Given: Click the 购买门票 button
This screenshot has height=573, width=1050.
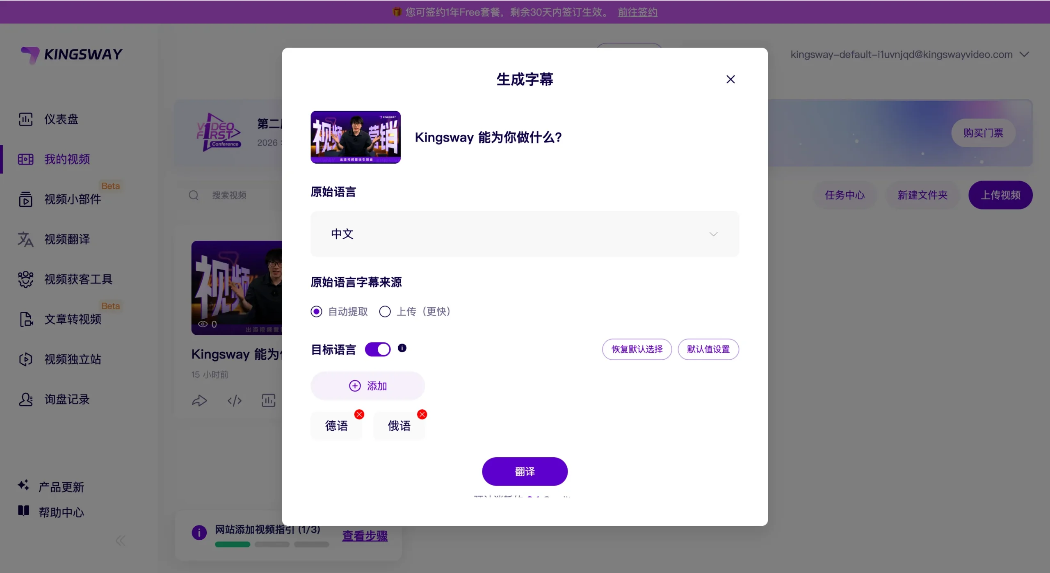Looking at the screenshot, I should (983, 133).
